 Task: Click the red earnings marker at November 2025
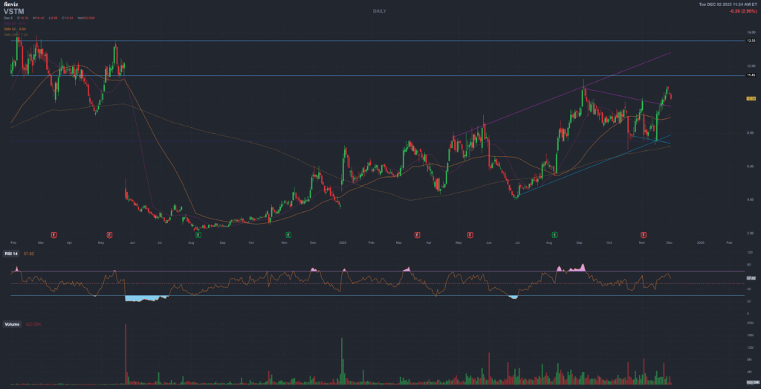point(644,234)
